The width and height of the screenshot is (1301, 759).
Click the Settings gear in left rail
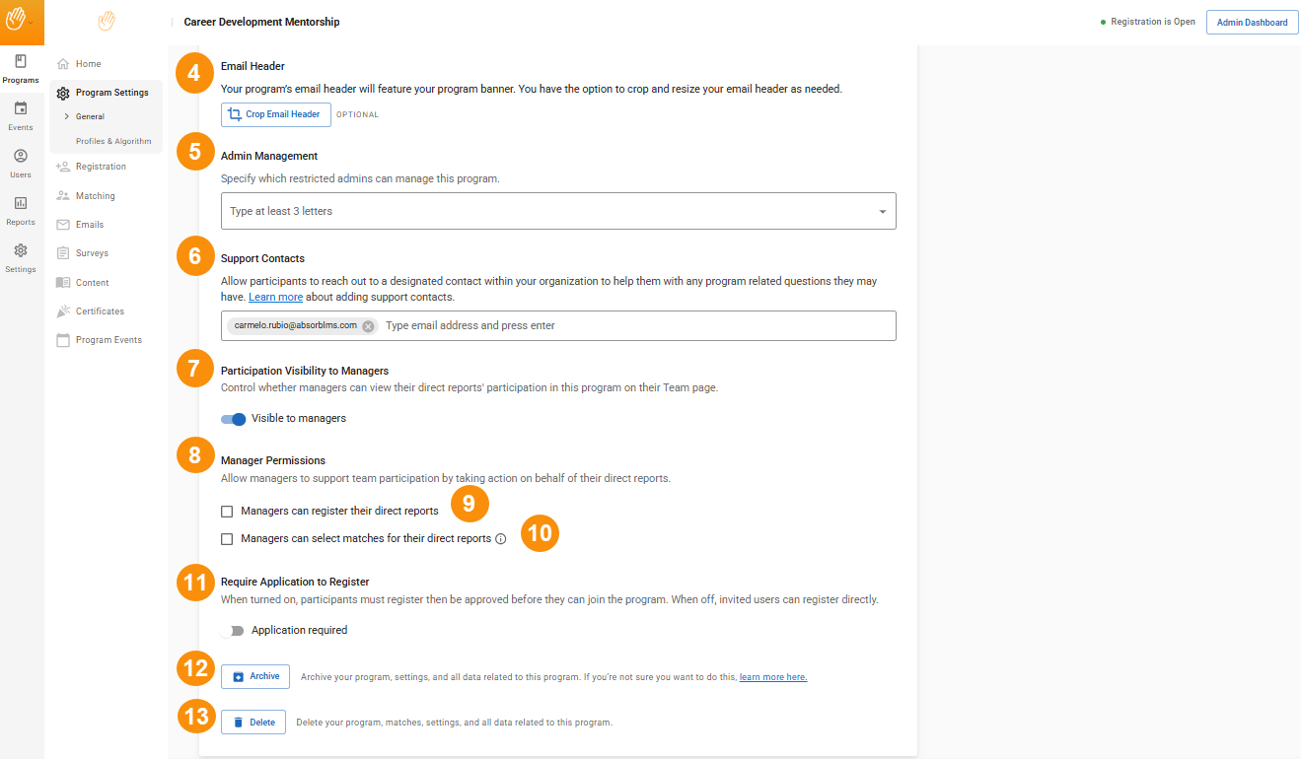[21, 251]
